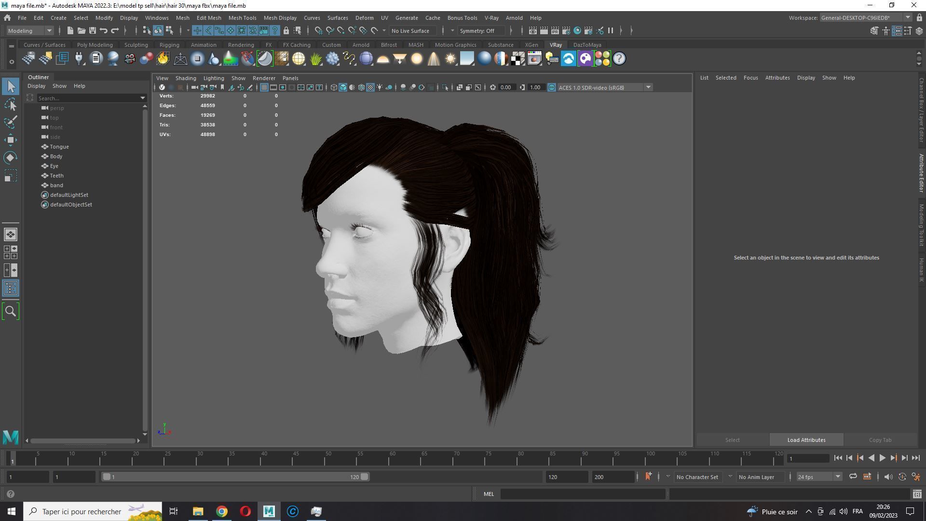Open the Outliner search filter dropdown arrow

pos(142,98)
